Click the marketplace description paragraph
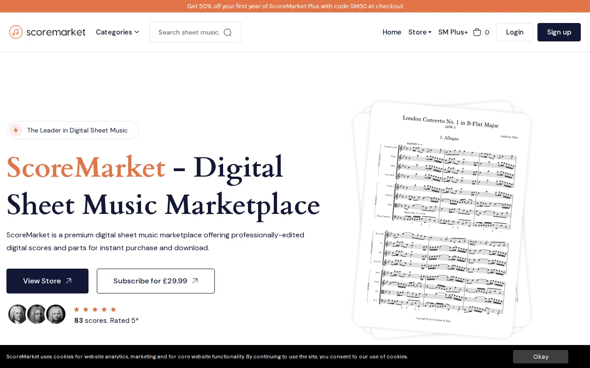 click(x=155, y=241)
